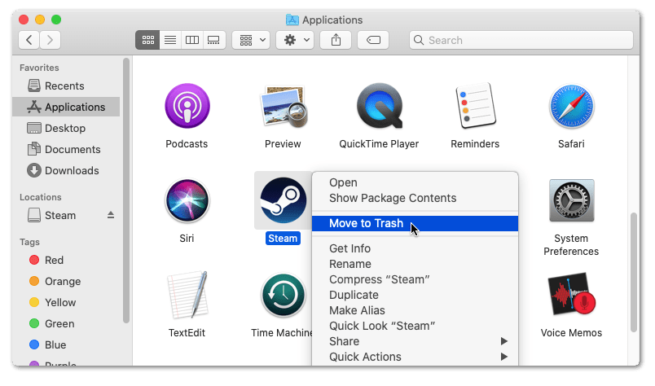Choose Open from the context menu

(x=415, y=182)
